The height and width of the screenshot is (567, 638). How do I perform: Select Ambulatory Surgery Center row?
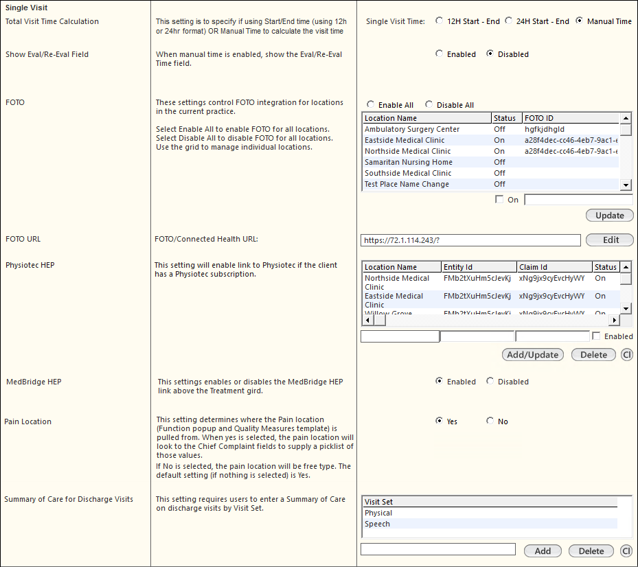(491, 129)
